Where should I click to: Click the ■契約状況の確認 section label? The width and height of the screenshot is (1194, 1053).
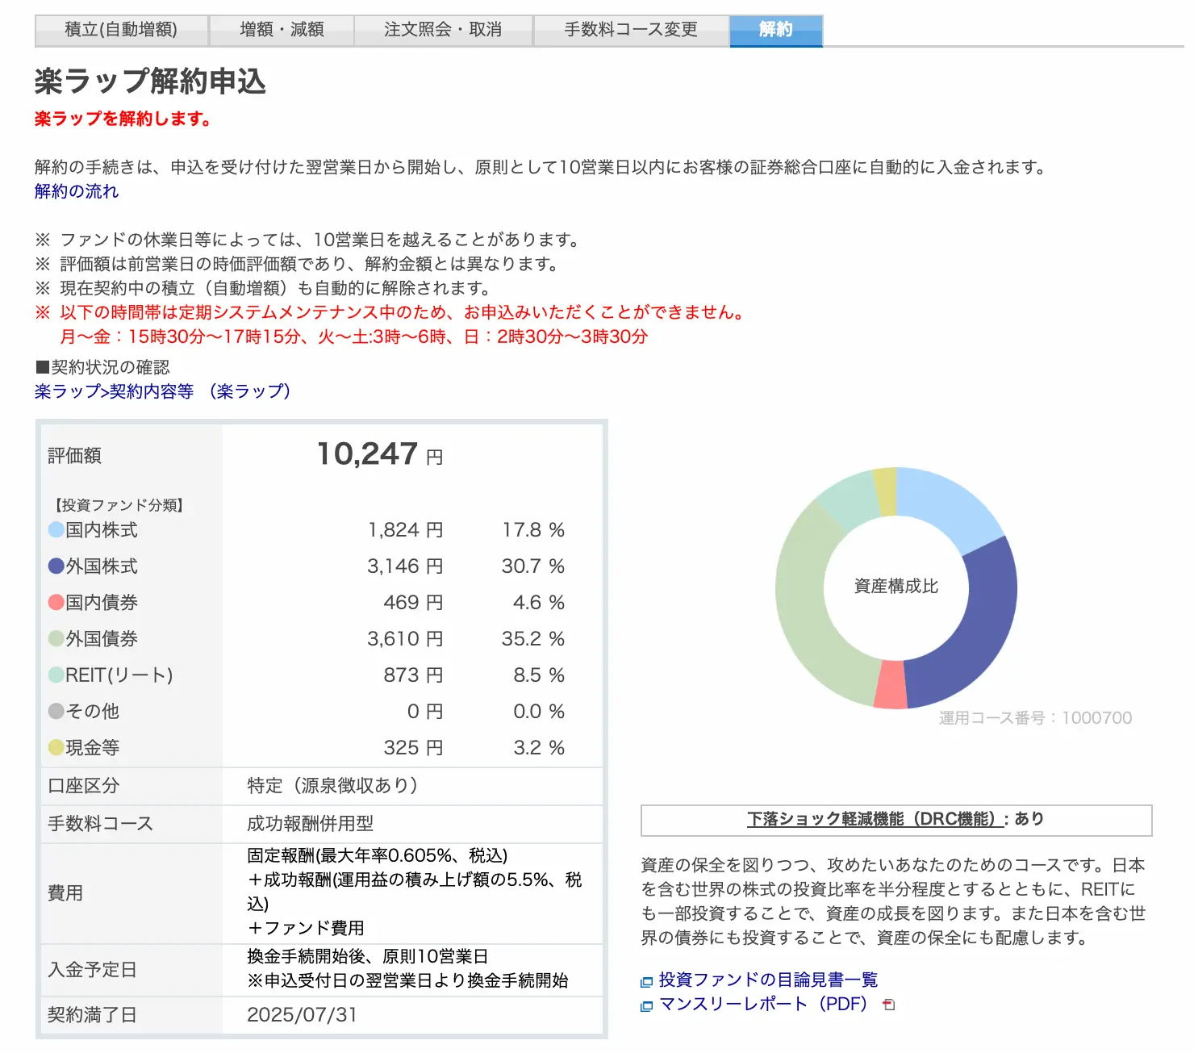102,367
